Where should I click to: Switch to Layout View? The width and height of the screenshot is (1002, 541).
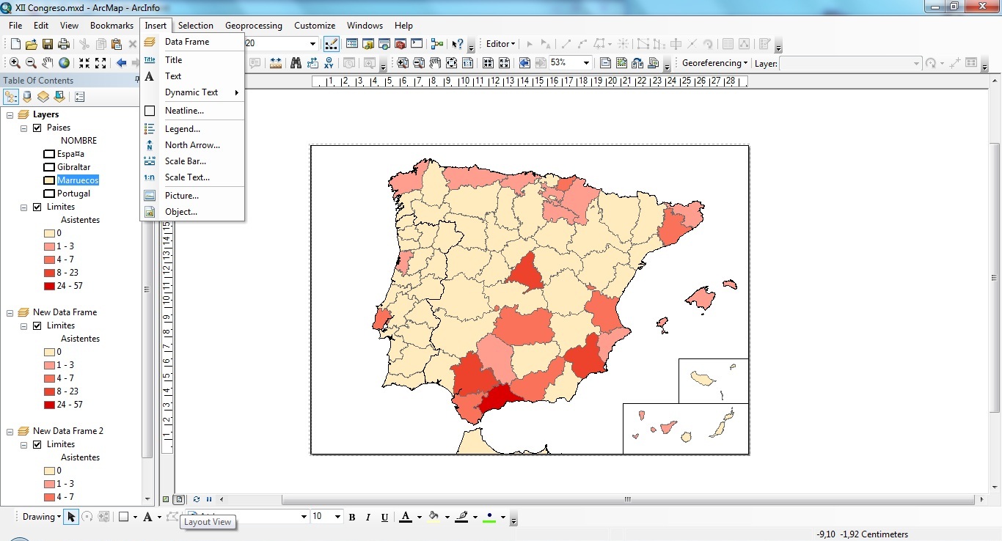point(179,498)
